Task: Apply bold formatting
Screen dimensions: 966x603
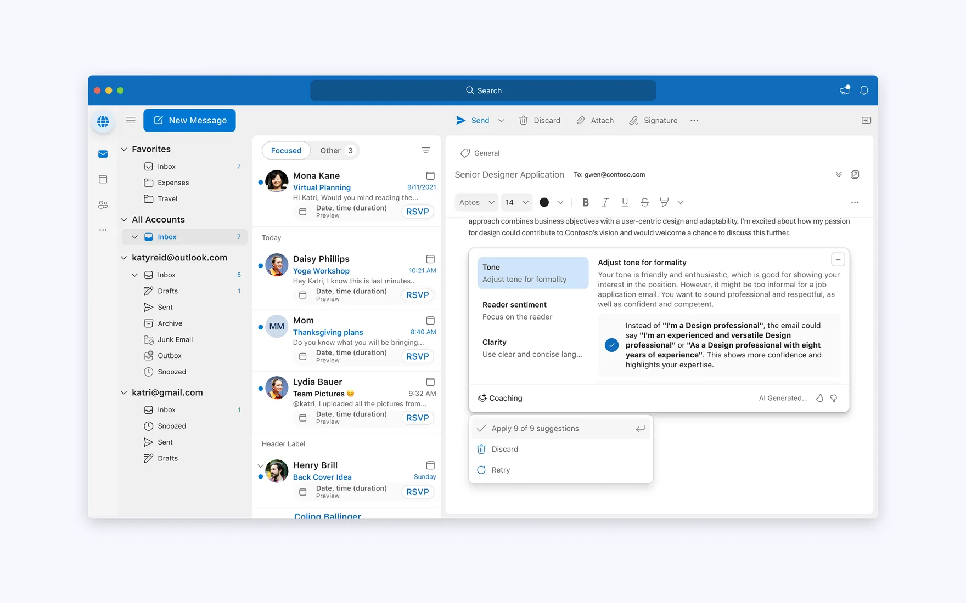Action: (x=586, y=202)
